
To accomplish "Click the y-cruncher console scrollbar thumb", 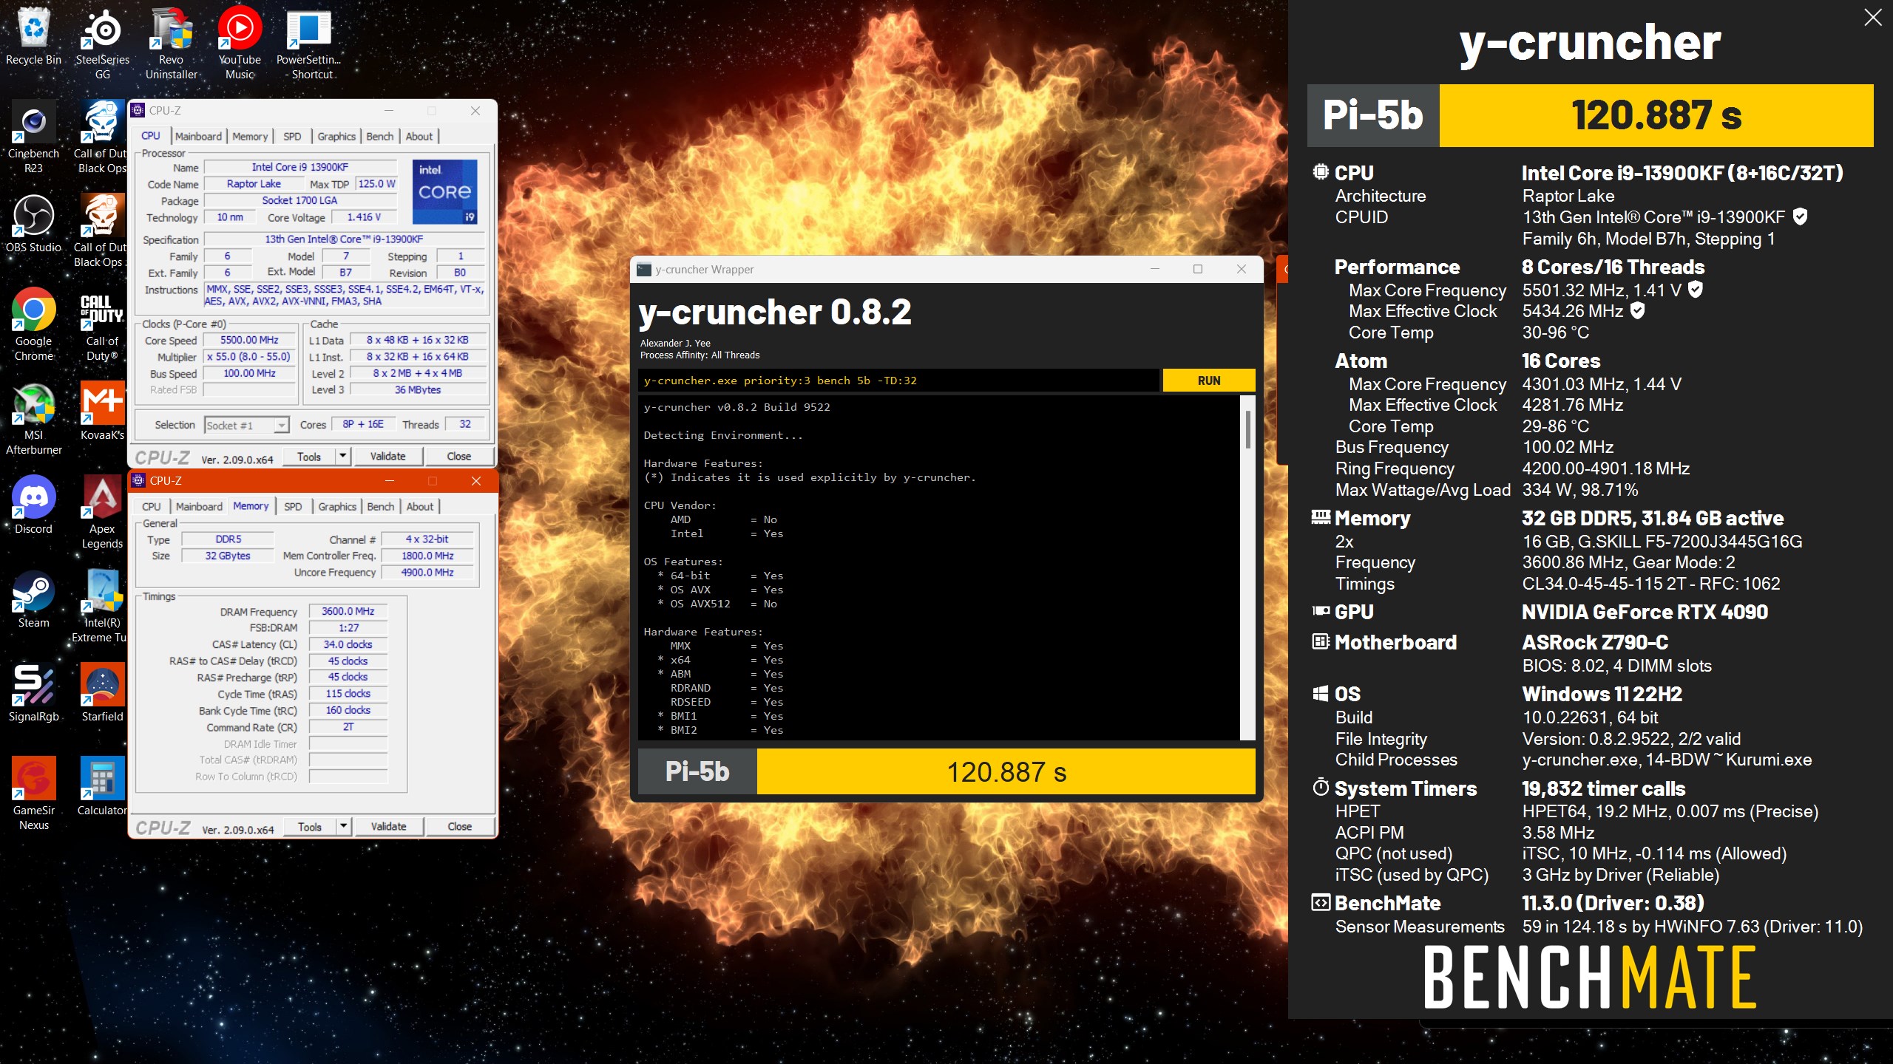I will pyautogui.click(x=1248, y=429).
